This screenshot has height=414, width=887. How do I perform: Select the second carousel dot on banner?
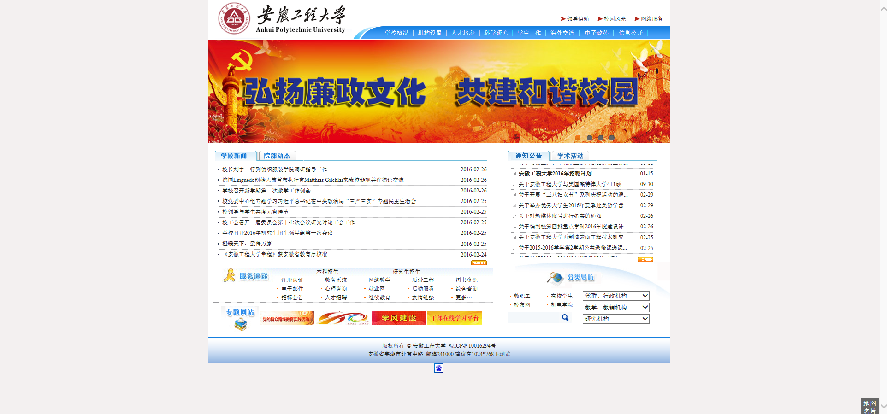pyautogui.click(x=590, y=138)
